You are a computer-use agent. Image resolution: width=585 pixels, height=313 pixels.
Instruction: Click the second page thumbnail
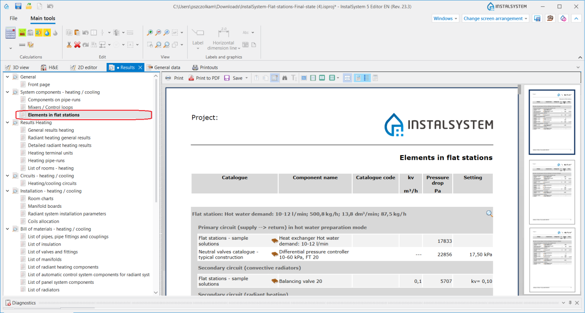click(x=552, y=192)
